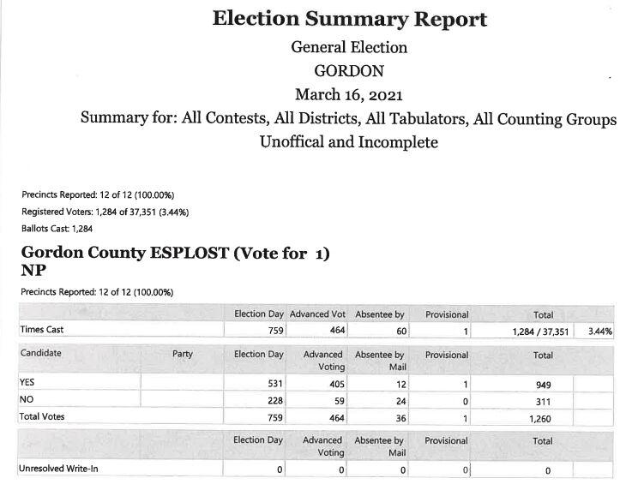Click the Party column header
This screenshot has height=502, width=626.
pos(182,353)
